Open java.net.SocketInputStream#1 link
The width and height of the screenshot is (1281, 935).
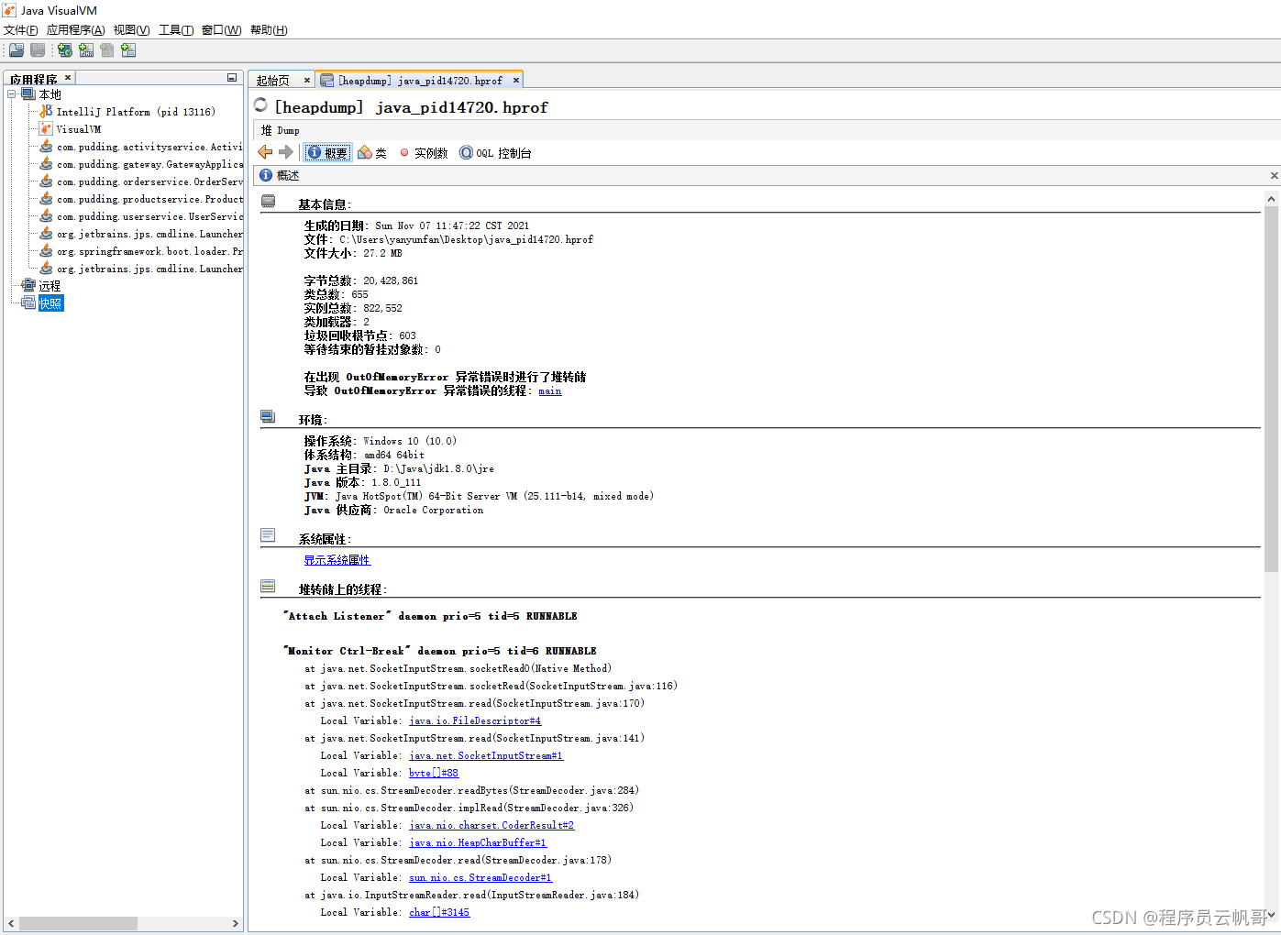[x=486, y=755]
